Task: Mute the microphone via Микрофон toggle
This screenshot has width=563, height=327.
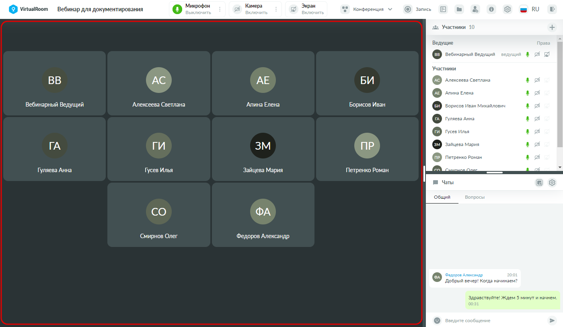Action: click(x=193, y=9)
